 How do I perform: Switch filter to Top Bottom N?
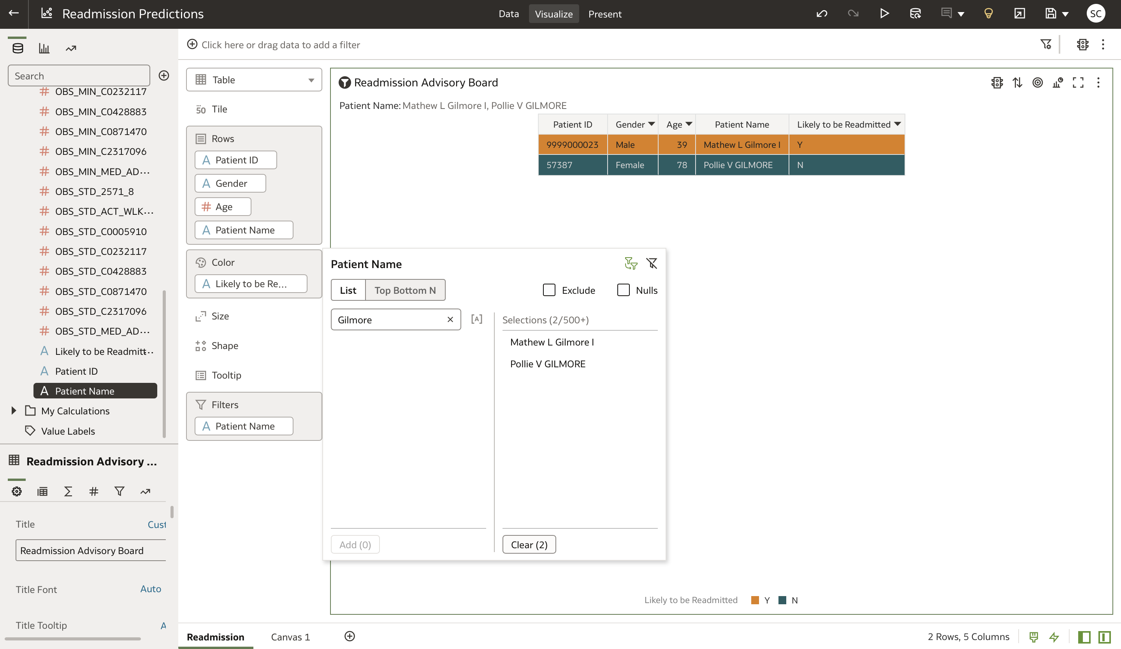click(x=405, y=290)
